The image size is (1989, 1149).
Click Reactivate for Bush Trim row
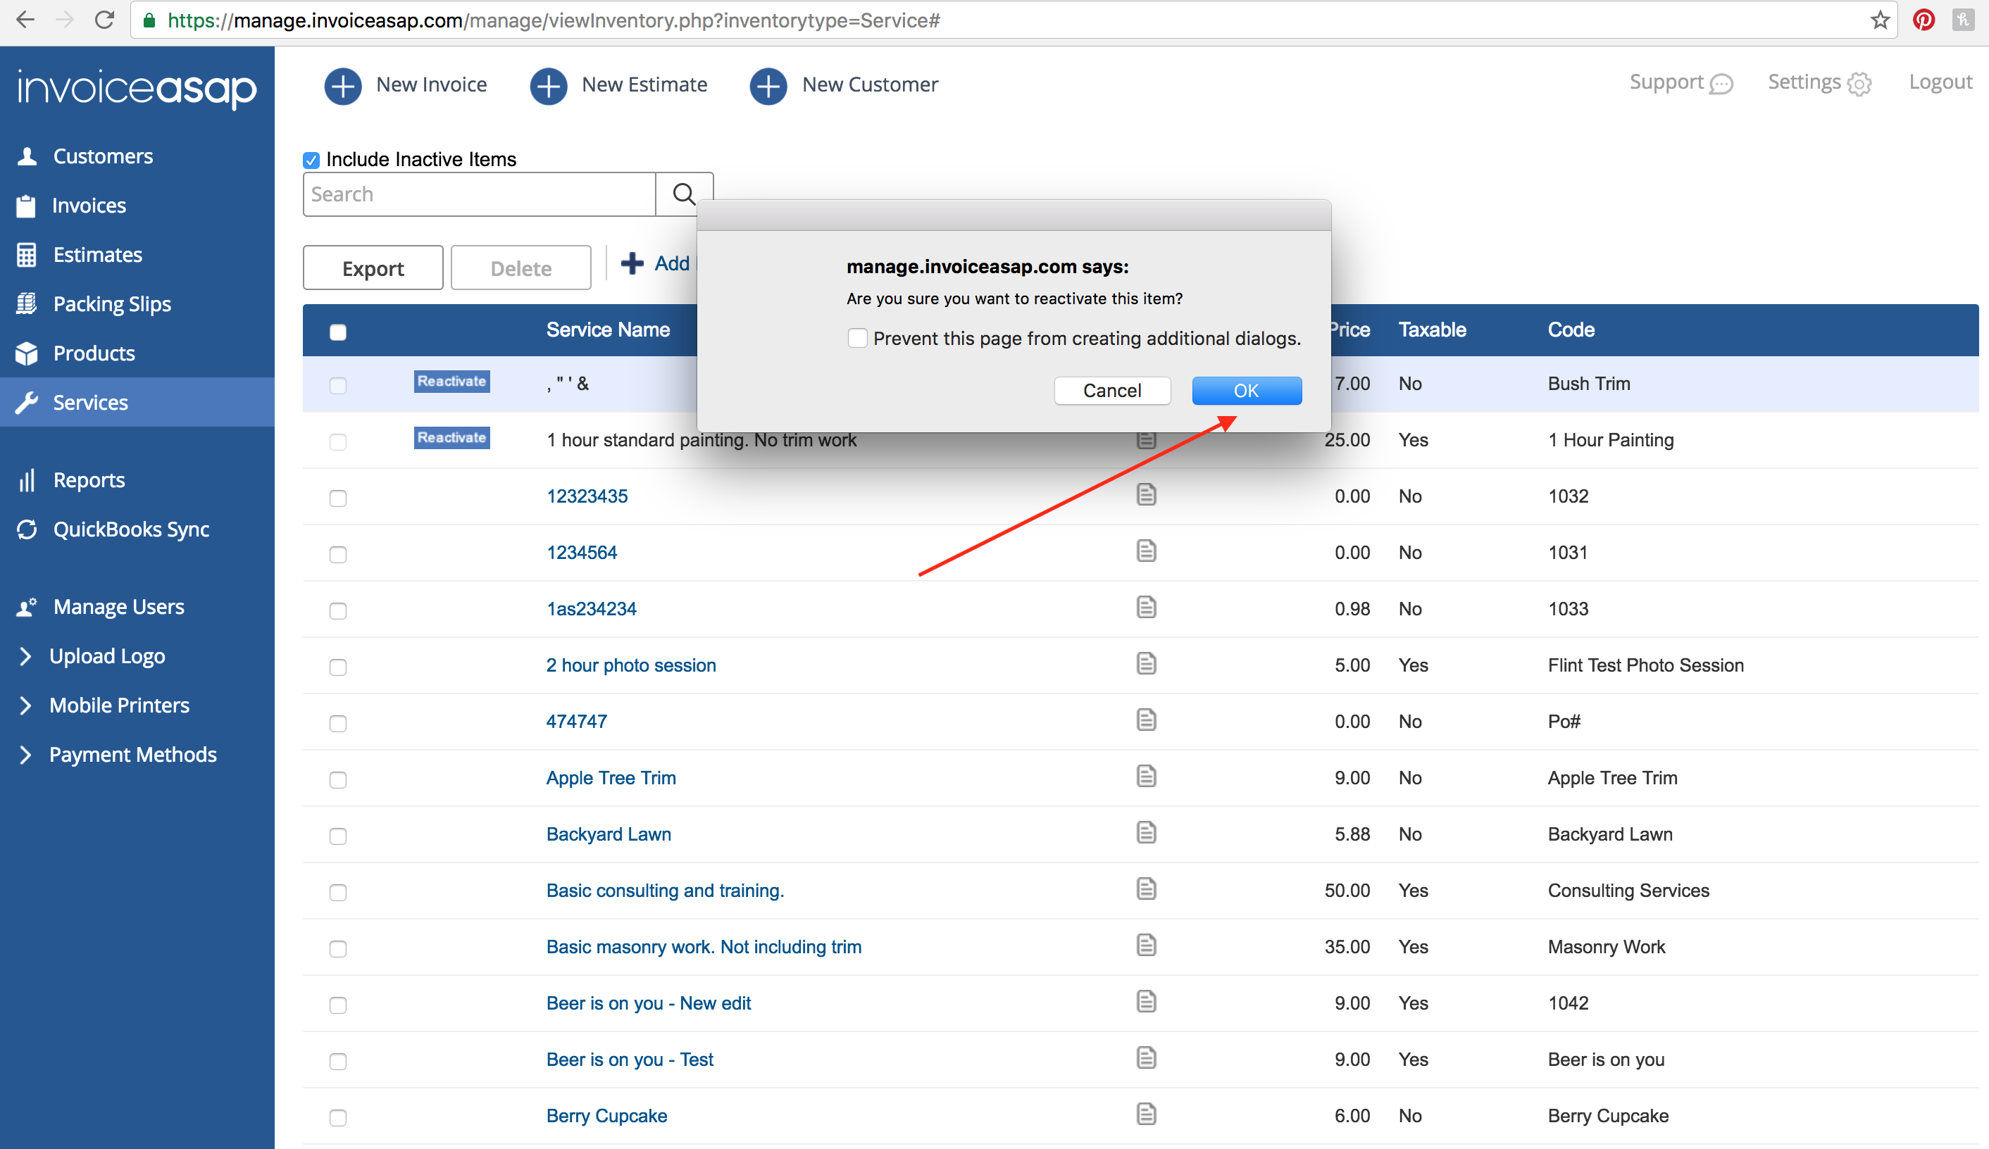[451, 381]
